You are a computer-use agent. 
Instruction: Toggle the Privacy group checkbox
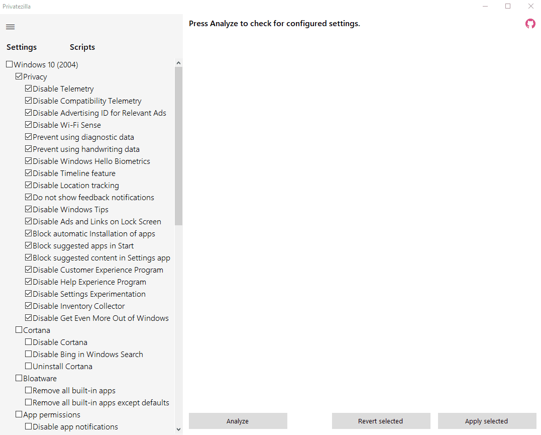pos(19,76)
